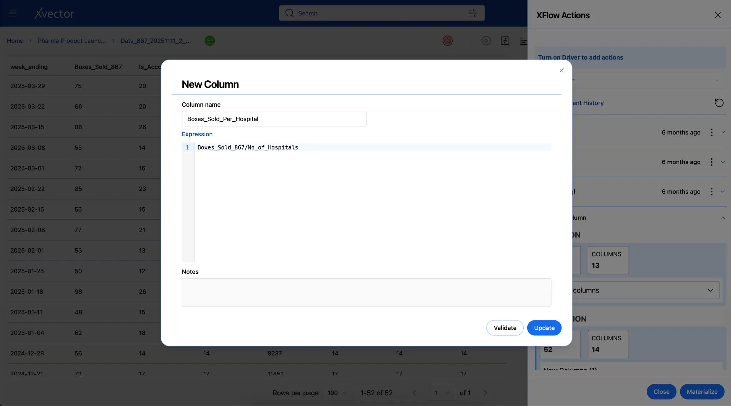
Task: Click the ent History label
Action: click(x=588, y=103)
